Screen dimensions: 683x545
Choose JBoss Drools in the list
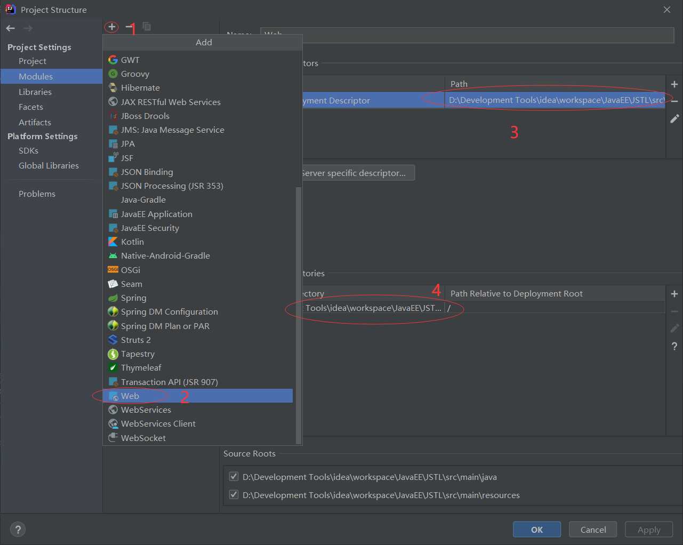(x=198, y=116)
